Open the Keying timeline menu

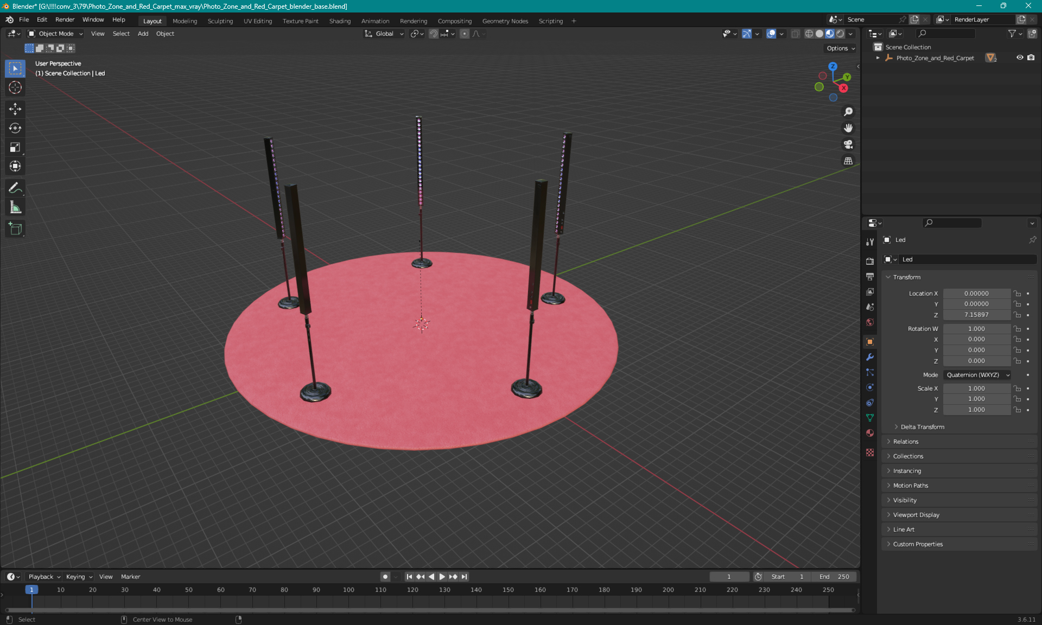[79, 577]
